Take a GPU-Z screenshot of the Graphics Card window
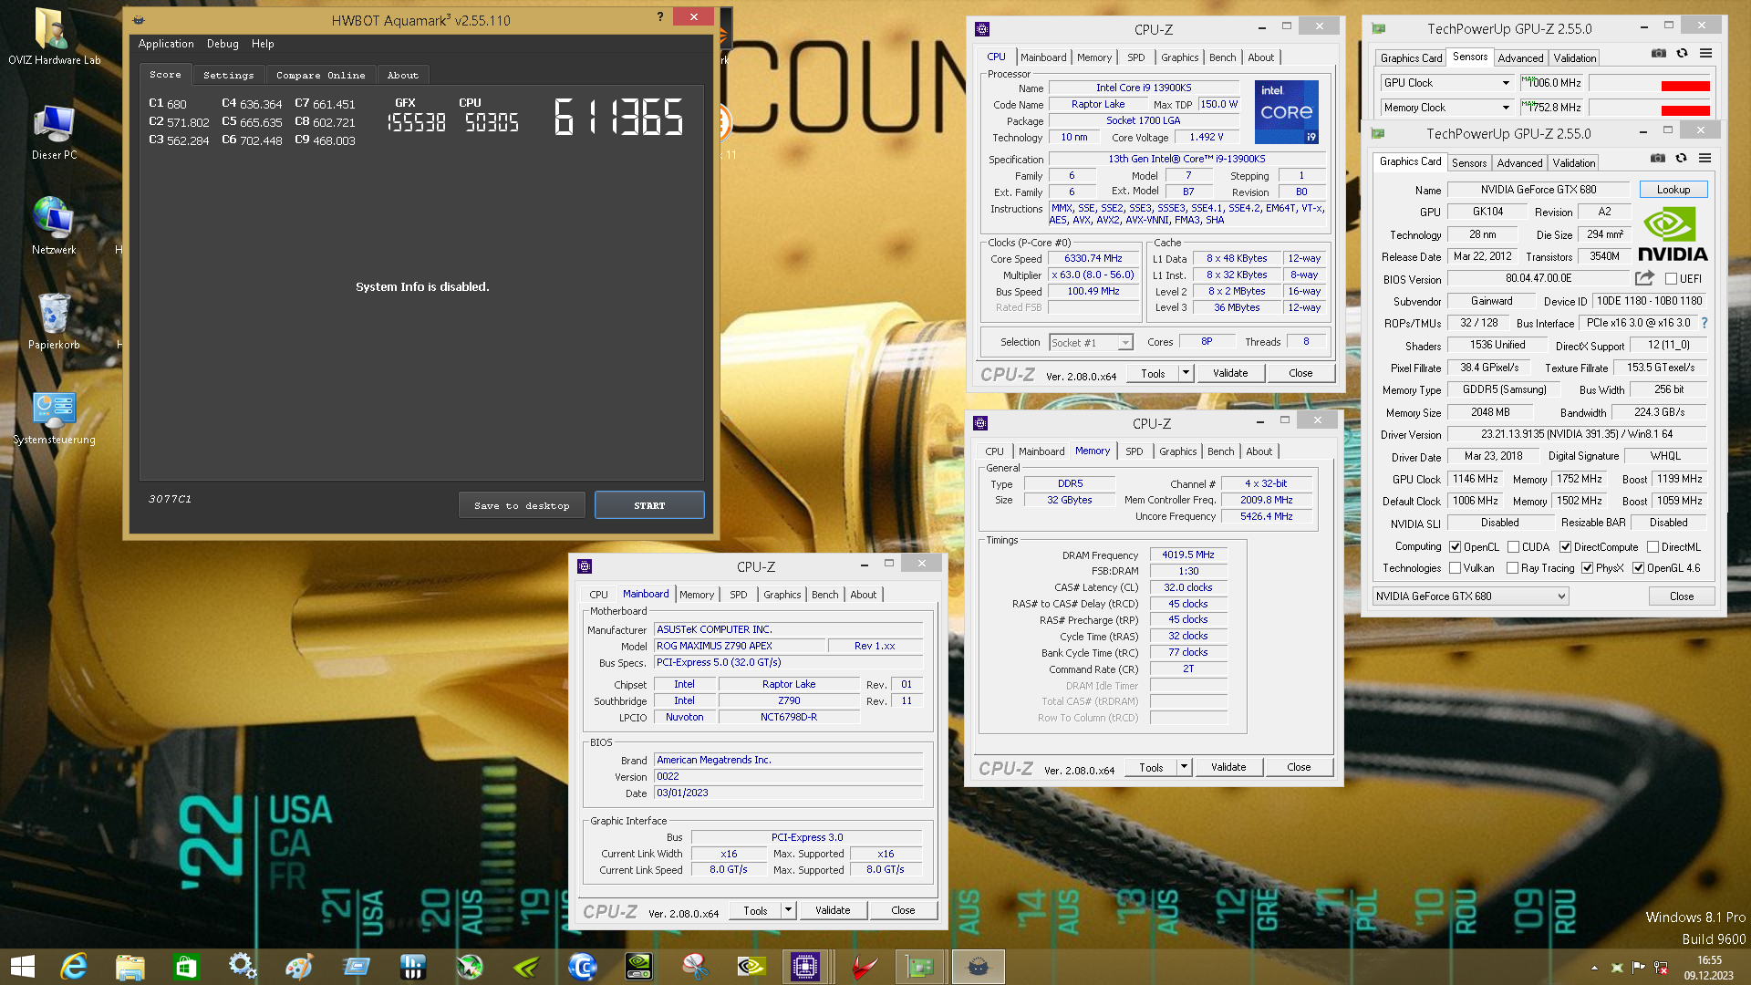The width and height of the screenshot is (1751, 985). click(x=1658, y=159)
